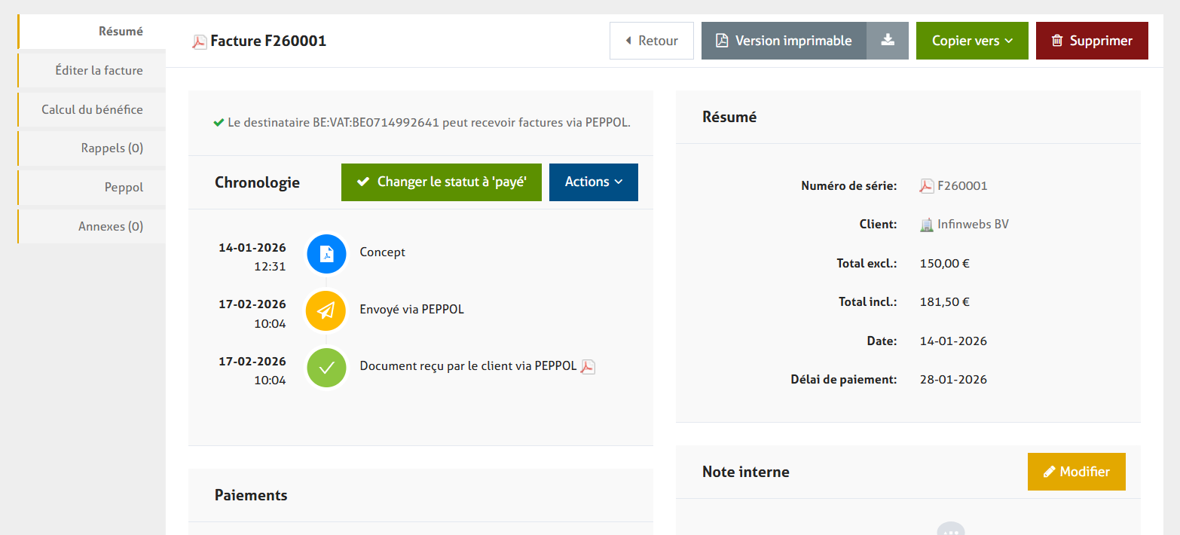Switch to the Peppol sidebar tab

coord(124,188)
